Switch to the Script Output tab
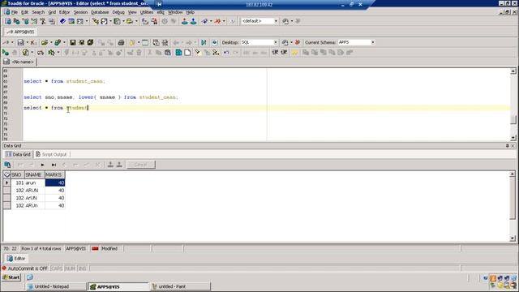The height and width of the screenshot is (292, 519). pos(51,154)
